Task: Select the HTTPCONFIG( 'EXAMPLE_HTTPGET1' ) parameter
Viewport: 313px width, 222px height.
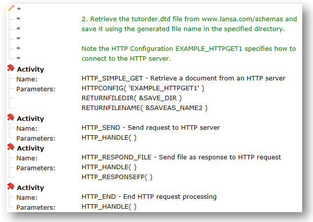Action: pos(142,88)
